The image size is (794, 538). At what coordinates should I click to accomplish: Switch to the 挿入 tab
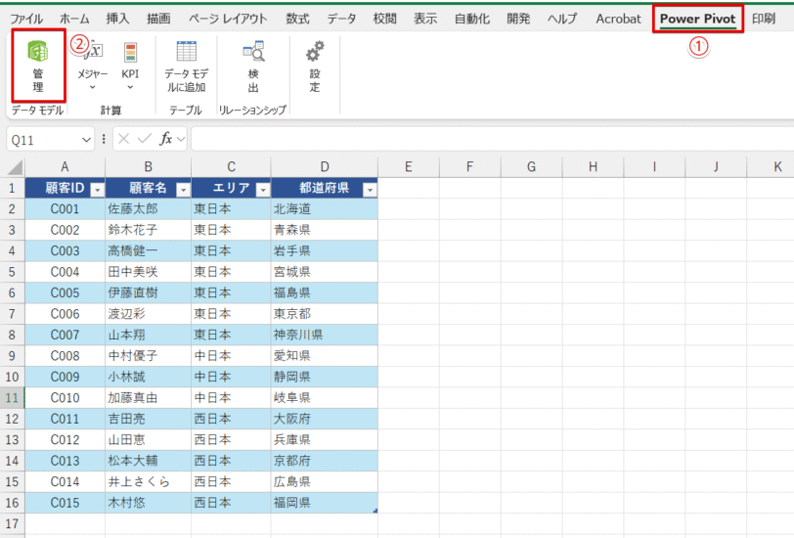[x=117, y=19]
